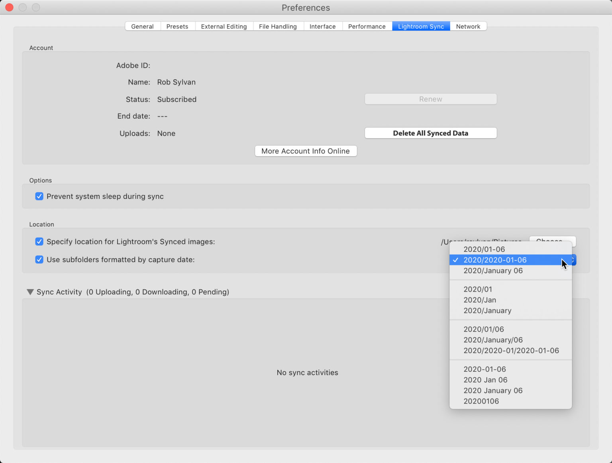The height and width of the screenshot is (463, 612).
Task: Close the Preferences window with red button
Action: (9, 8)
